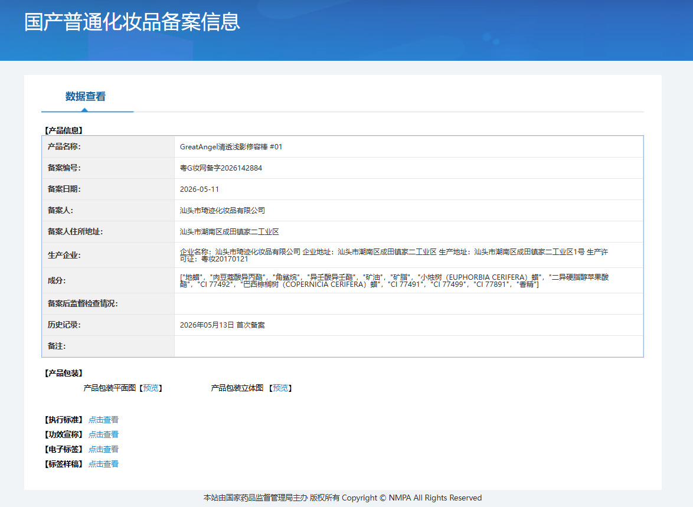Open 点击查看 next to 功效宣称
Screen dimensions: 693x507
(103, 434)
